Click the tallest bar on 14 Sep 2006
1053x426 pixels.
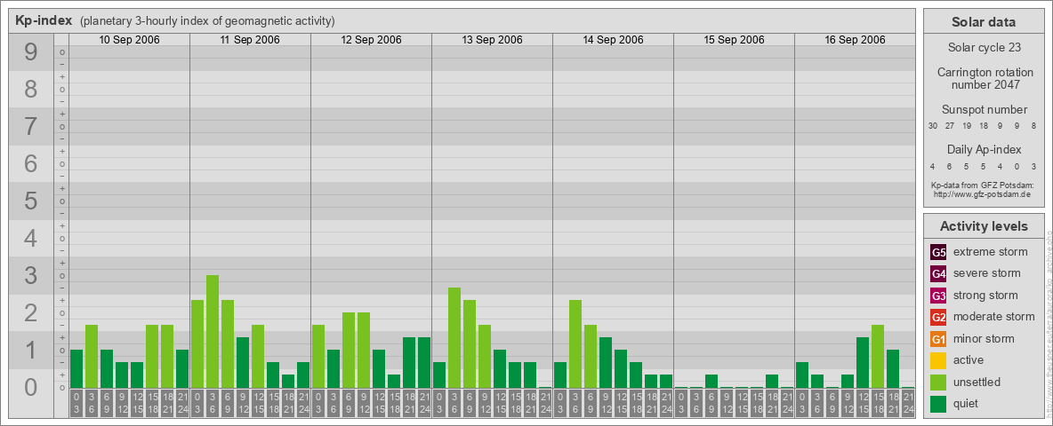[x=575, y=343]
